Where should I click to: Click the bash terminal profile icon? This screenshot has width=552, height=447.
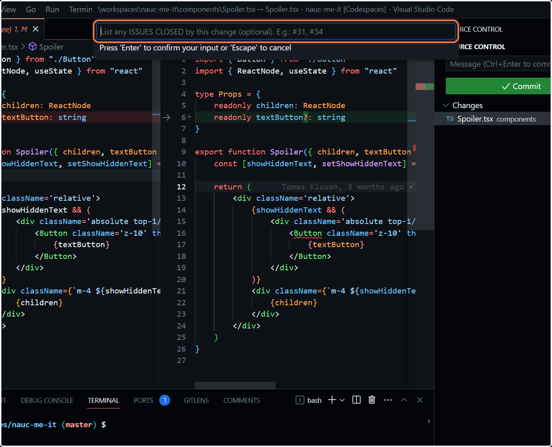pyautogui.click(x=299, y=400)
